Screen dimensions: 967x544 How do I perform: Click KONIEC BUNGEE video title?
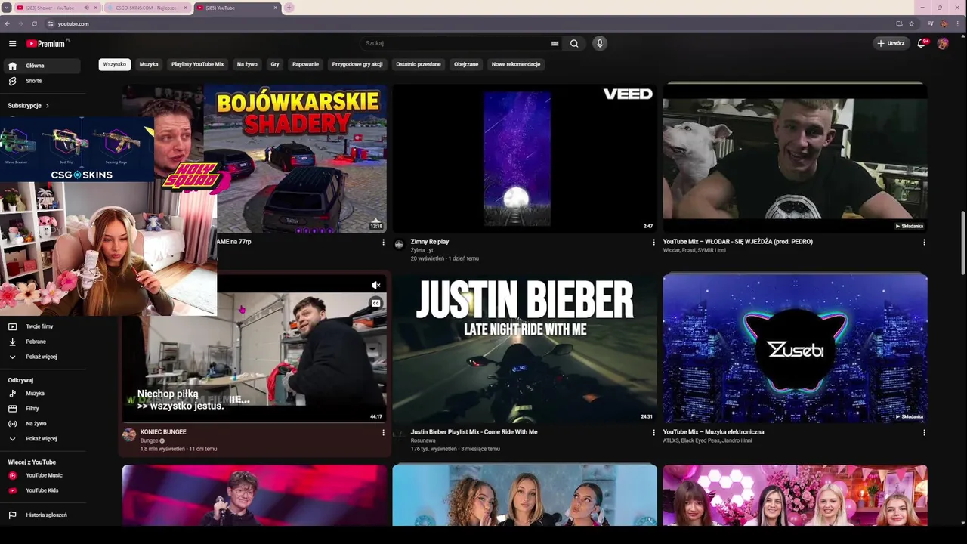tap(163, 432)
